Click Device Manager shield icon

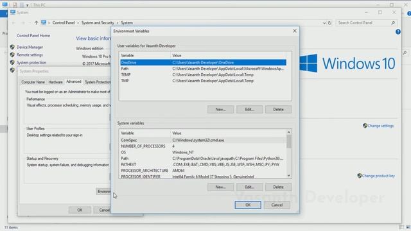tap(12, 47)
